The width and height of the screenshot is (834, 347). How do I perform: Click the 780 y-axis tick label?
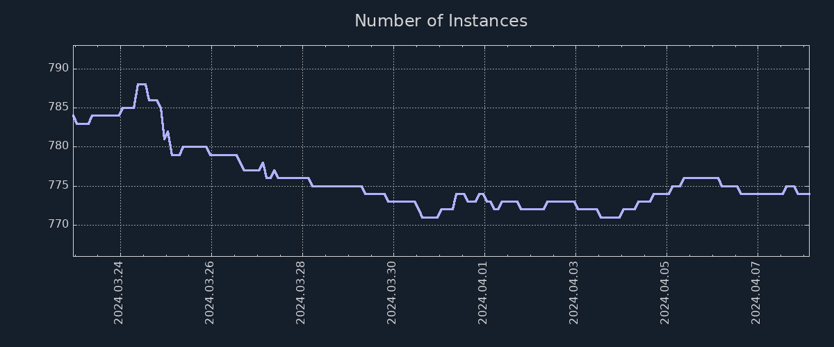[x=58, y=146]
